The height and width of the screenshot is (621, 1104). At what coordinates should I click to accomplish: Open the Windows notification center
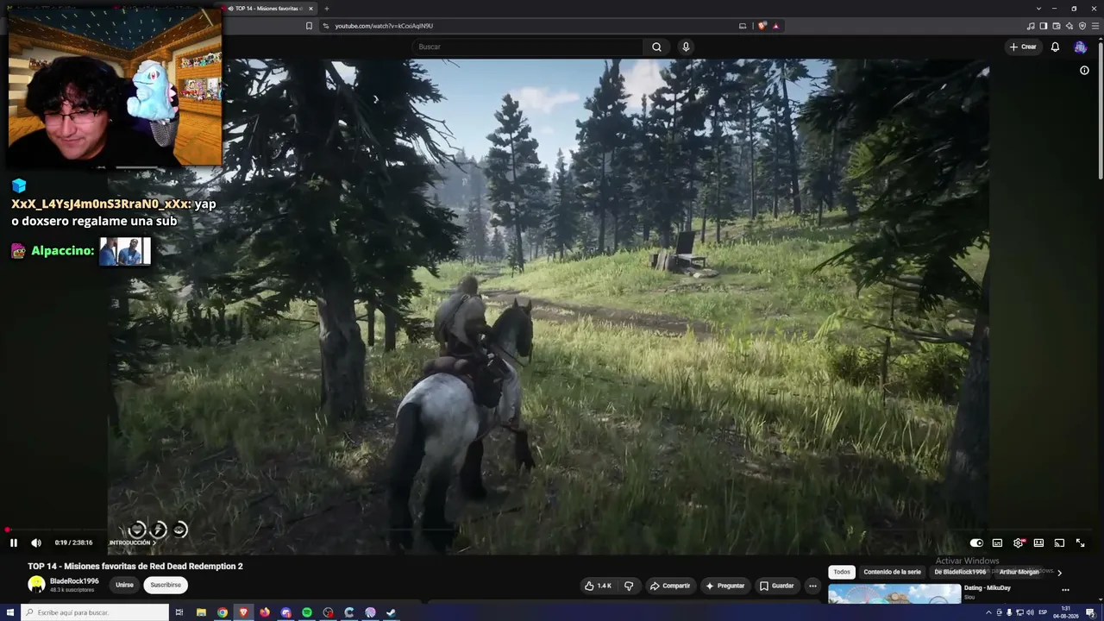1092,612
